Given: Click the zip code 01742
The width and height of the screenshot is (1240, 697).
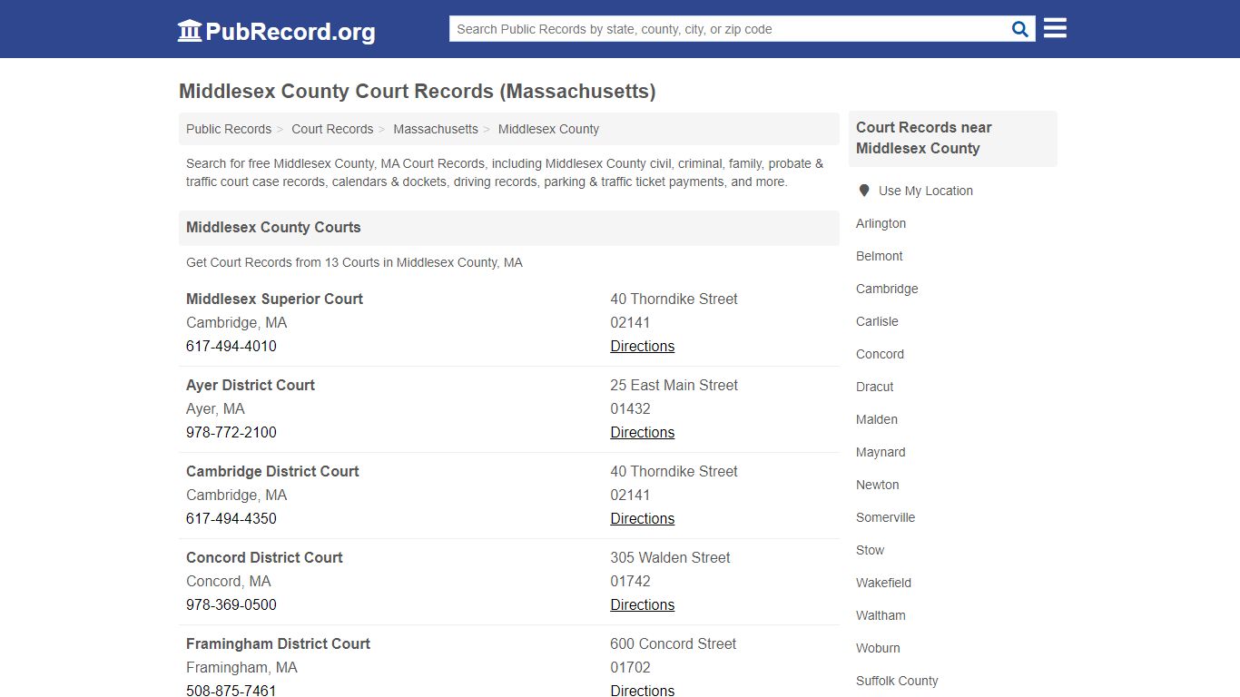Looking at the screenshot, I should 631,581.
